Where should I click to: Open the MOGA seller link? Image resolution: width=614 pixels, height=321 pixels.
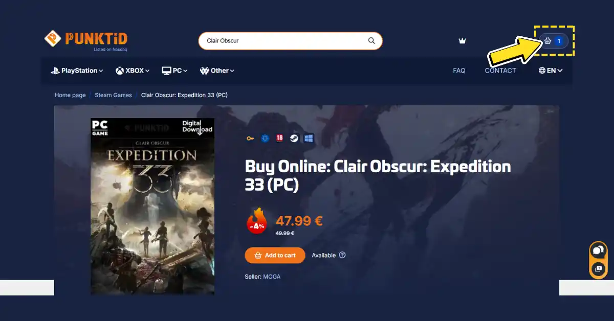click(x=272, y=277)
